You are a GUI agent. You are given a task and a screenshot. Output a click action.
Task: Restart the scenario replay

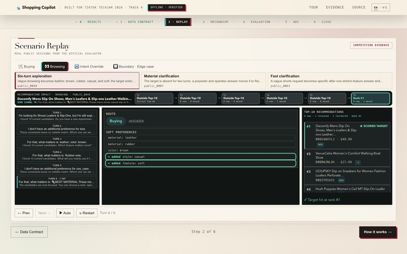87,213
